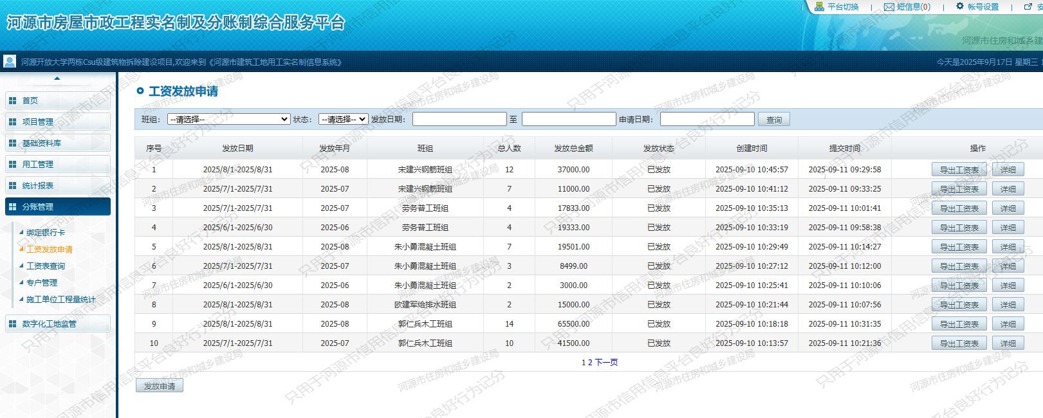The image size is (1043, 418).
Task: Click the 工资发放申请 page heading
Action: pos(183,91)
